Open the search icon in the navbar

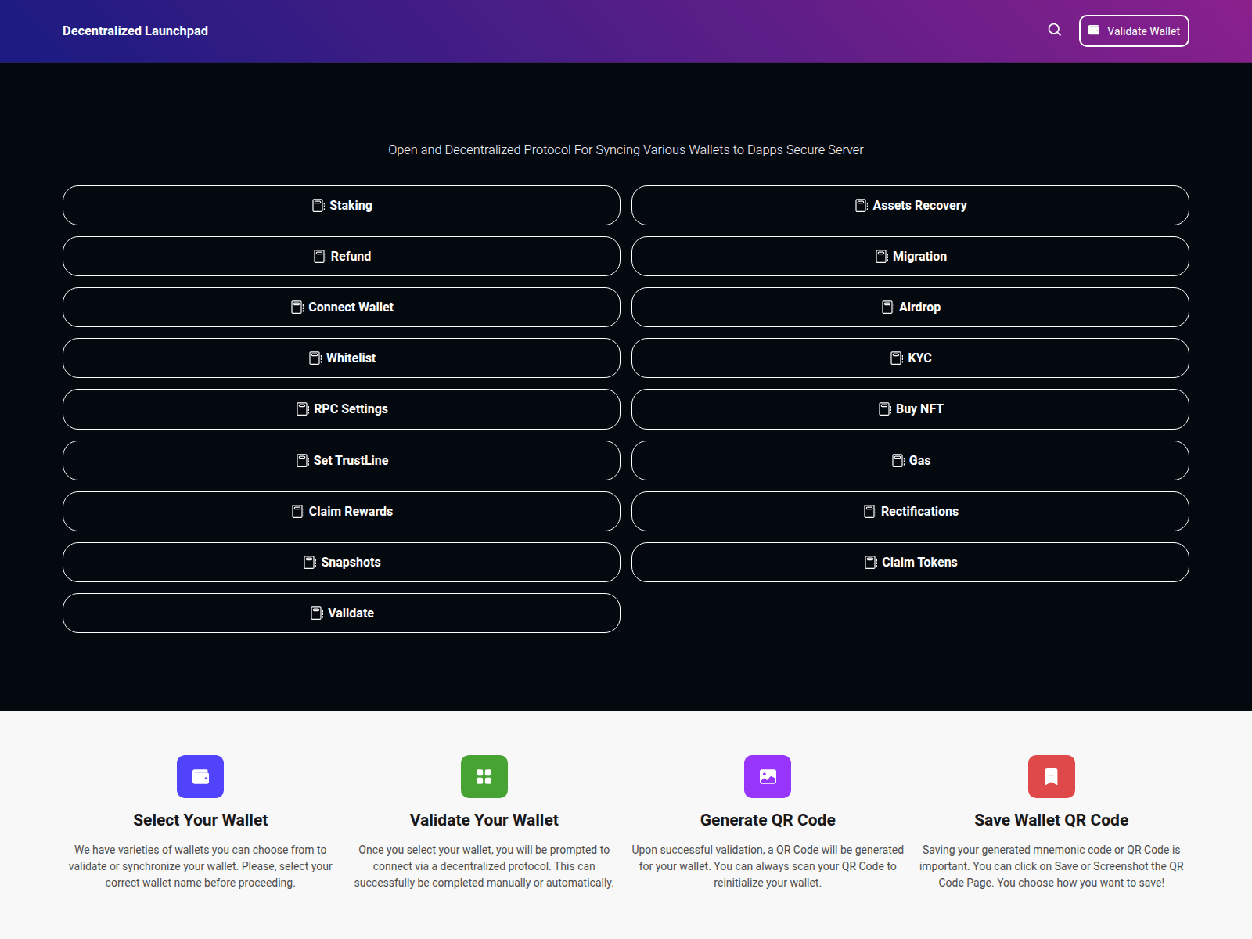click(1054, 30)
